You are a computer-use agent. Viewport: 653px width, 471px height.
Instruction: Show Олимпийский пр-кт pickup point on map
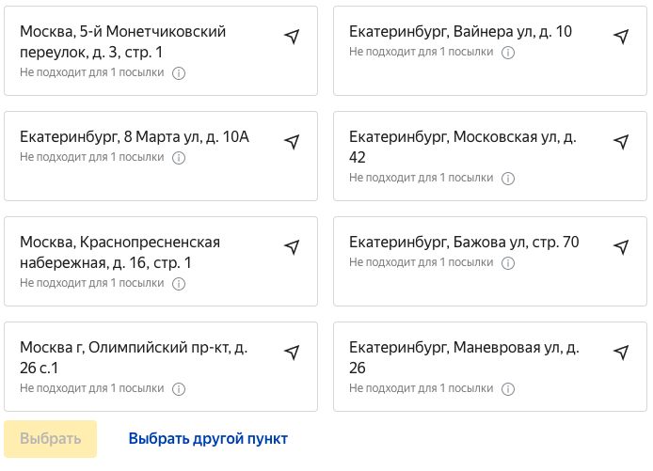pos(292,353)
